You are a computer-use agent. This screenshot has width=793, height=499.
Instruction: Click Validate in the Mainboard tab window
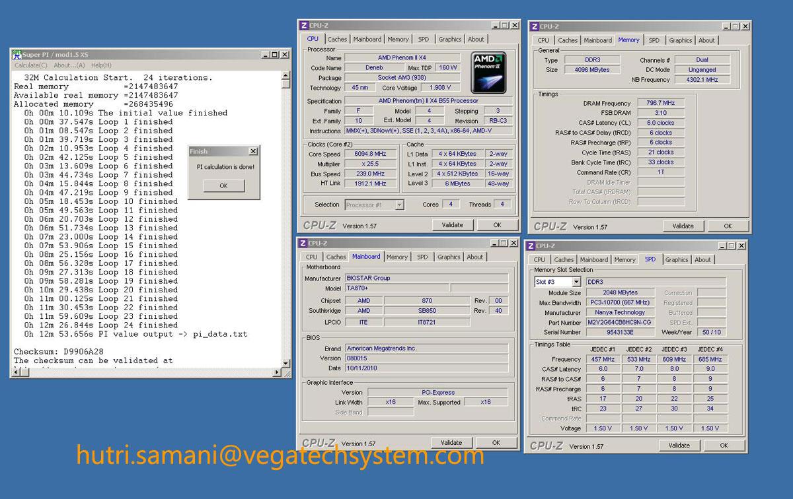[451, 442]
